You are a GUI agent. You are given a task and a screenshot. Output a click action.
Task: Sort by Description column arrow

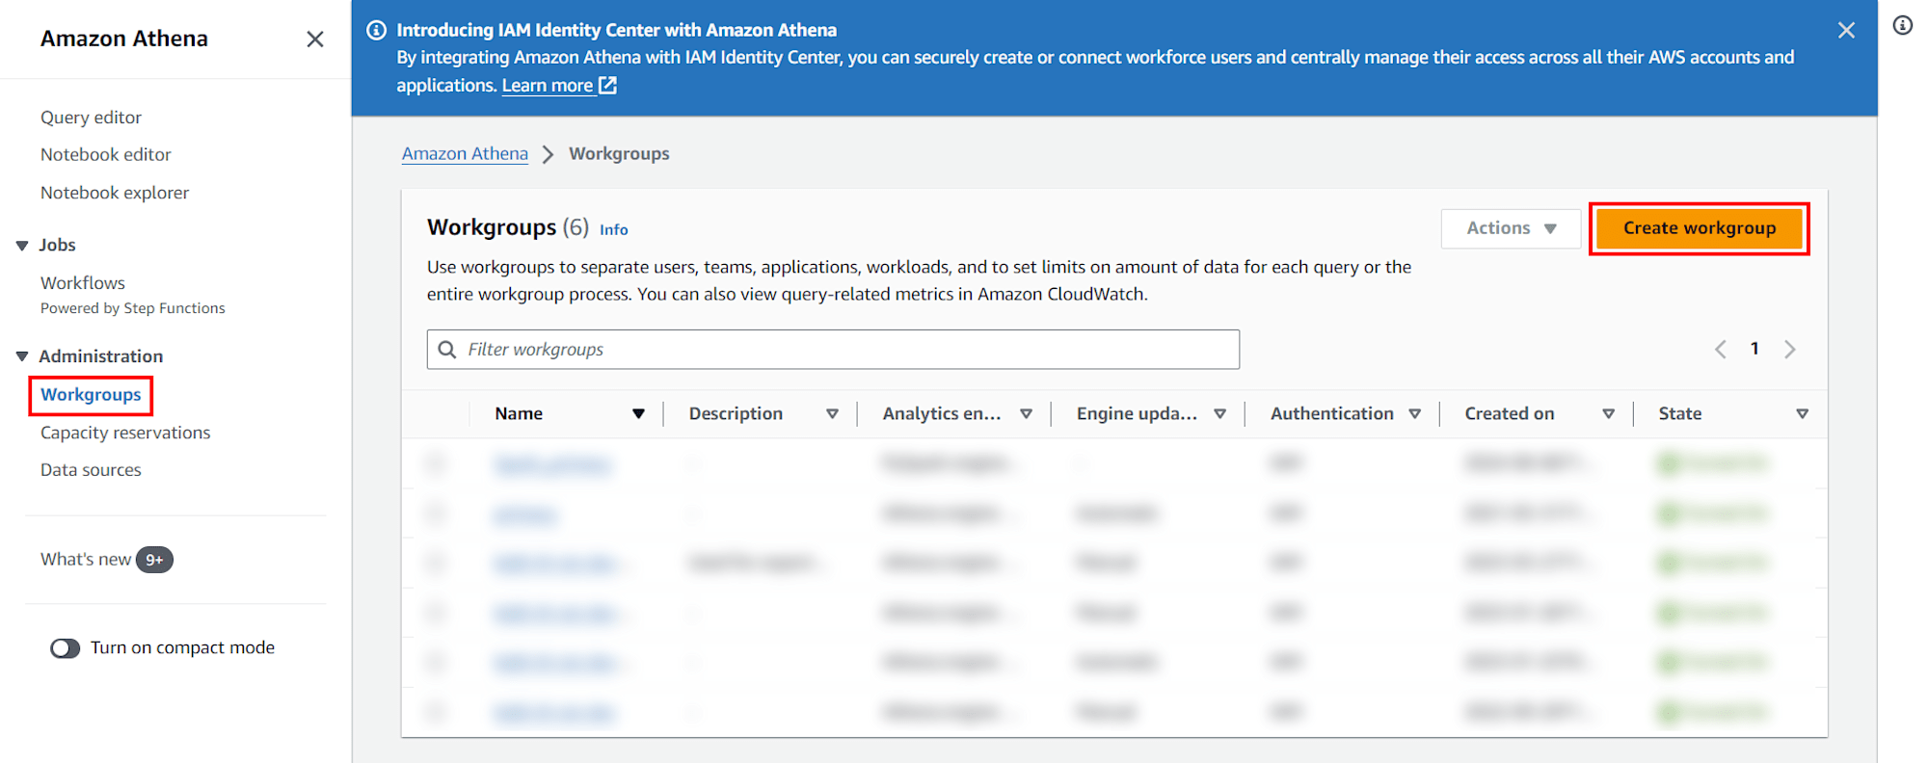(x=832, y=414)
